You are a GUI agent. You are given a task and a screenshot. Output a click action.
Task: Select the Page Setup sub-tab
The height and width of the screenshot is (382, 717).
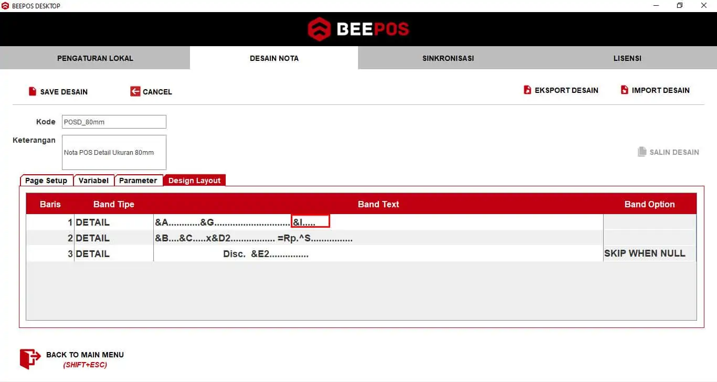pyautogui.click(x=46, y=180)
